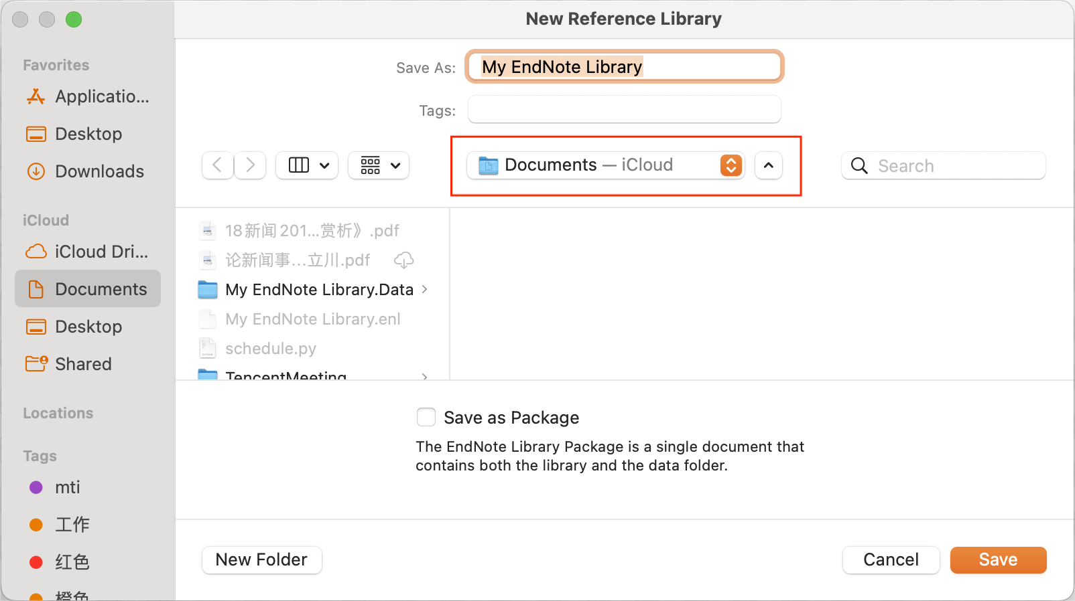Cancel the New Reference Library dialog
1075x601 pixels.
point(891,560)
